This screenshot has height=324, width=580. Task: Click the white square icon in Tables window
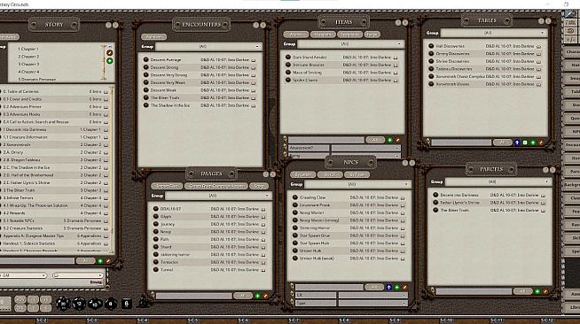525,143
